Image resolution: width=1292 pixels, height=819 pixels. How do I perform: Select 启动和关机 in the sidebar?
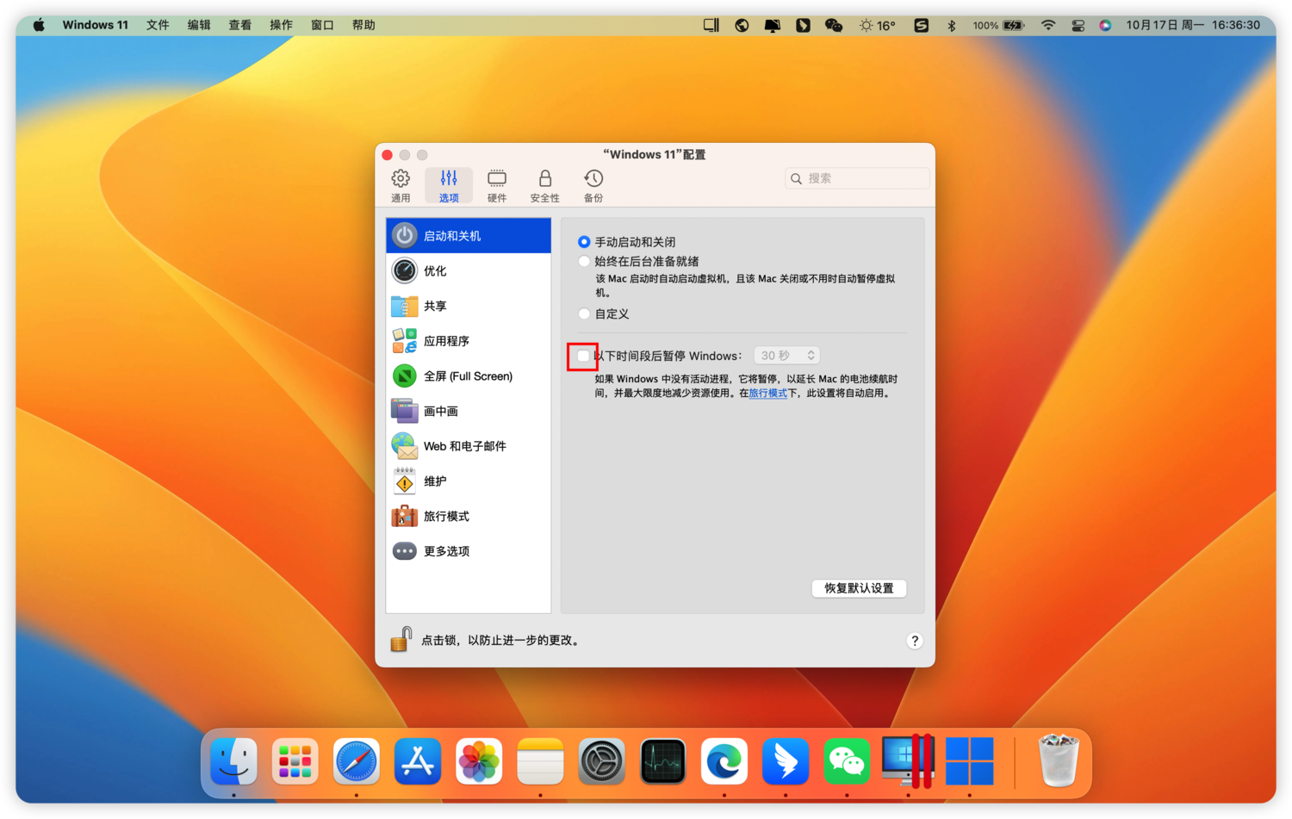(x=469, y=235)
